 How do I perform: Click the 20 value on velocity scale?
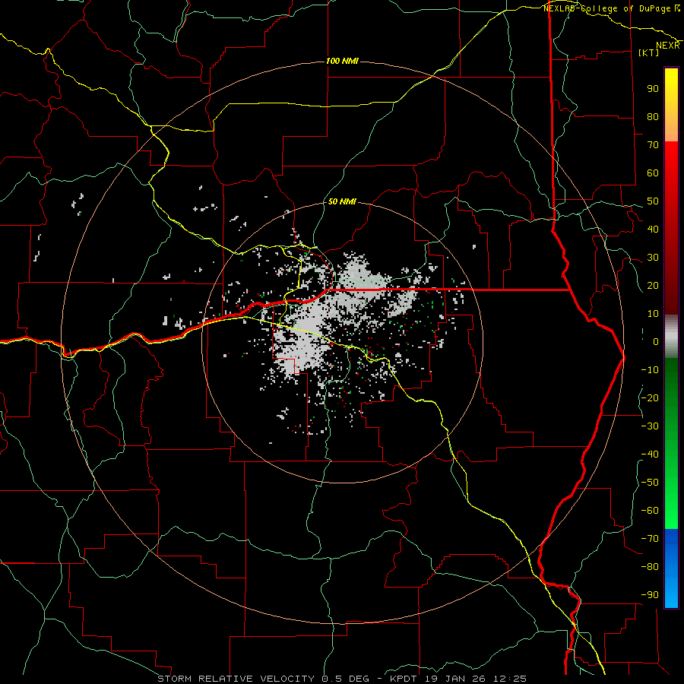click(653, 285)
